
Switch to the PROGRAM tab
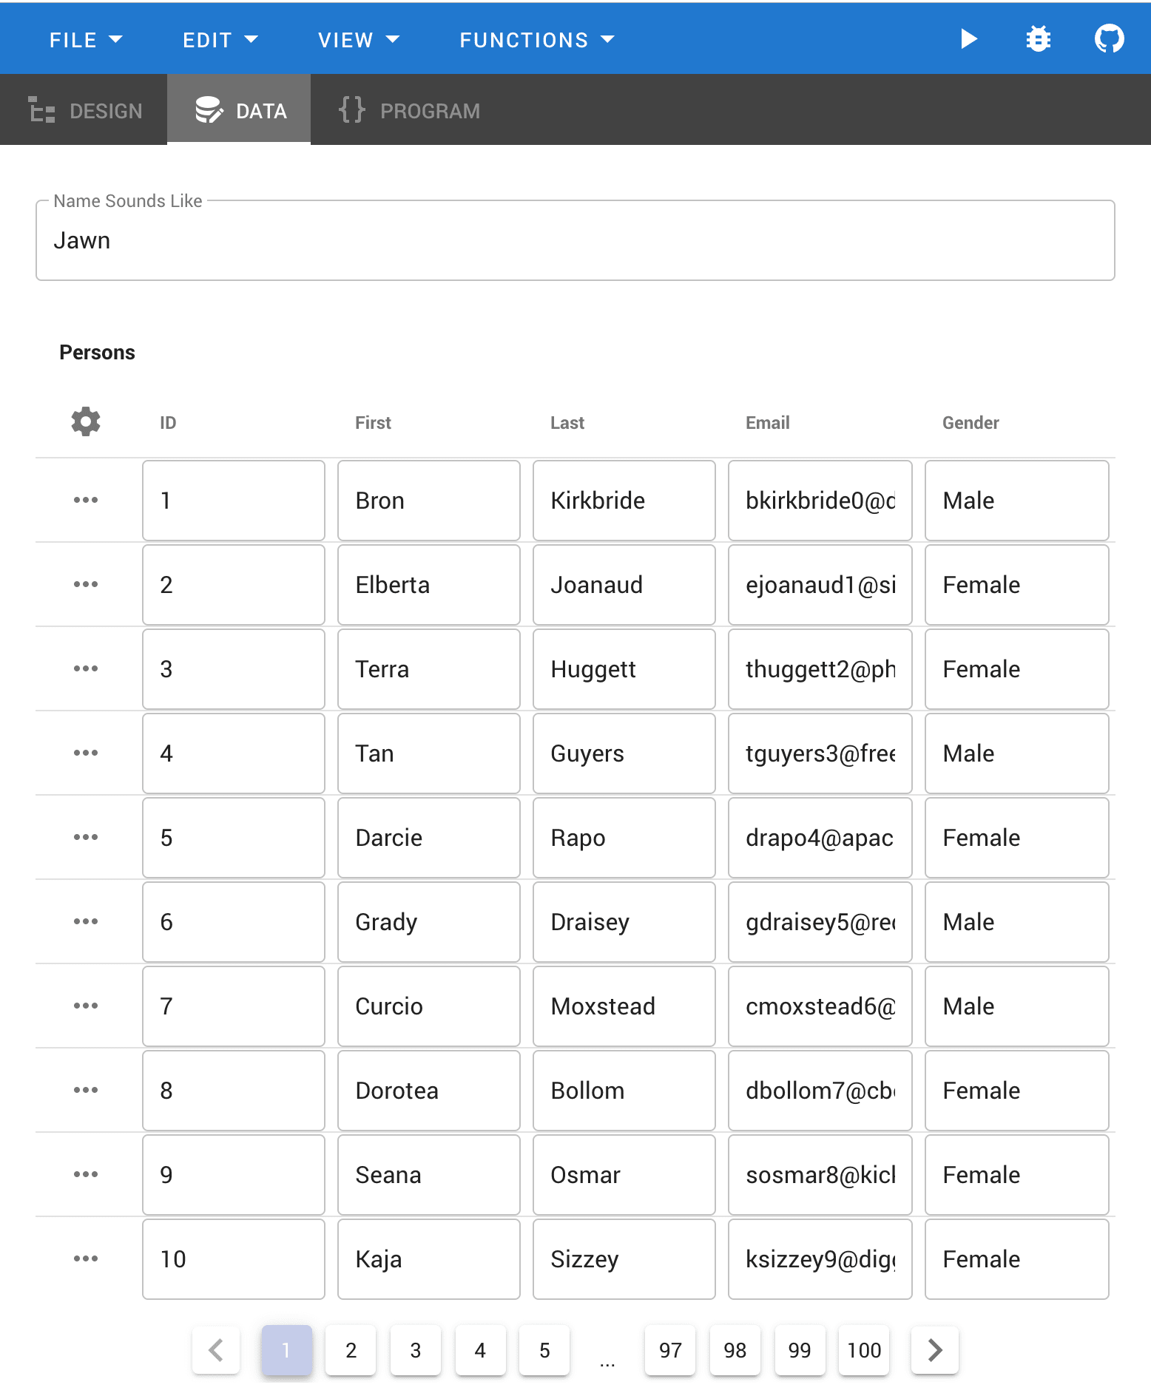coord(409,110)
